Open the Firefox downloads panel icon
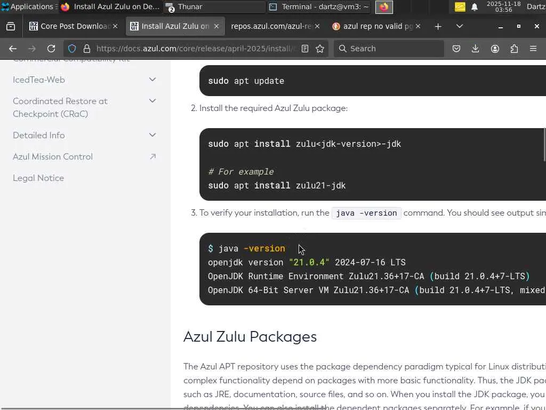The image size is (546, 410). (476, 49)
